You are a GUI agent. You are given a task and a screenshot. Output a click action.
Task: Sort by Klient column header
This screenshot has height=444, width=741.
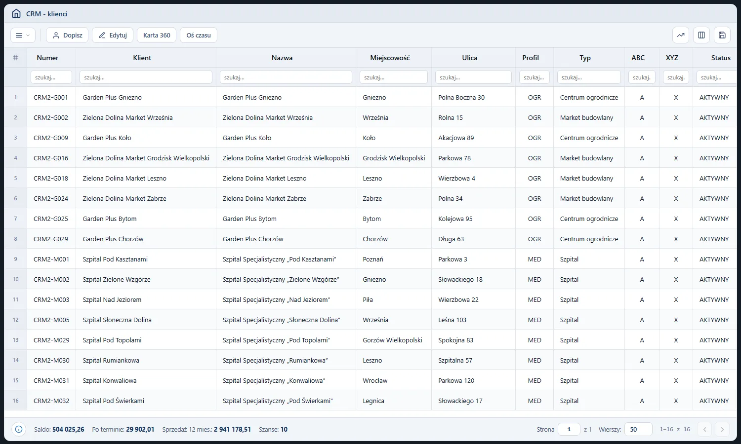click(142, 58)
